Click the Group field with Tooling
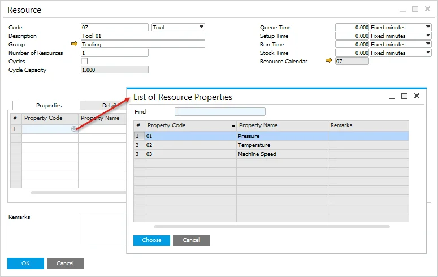This screenshot has height=277, width=438. (143, 44)
